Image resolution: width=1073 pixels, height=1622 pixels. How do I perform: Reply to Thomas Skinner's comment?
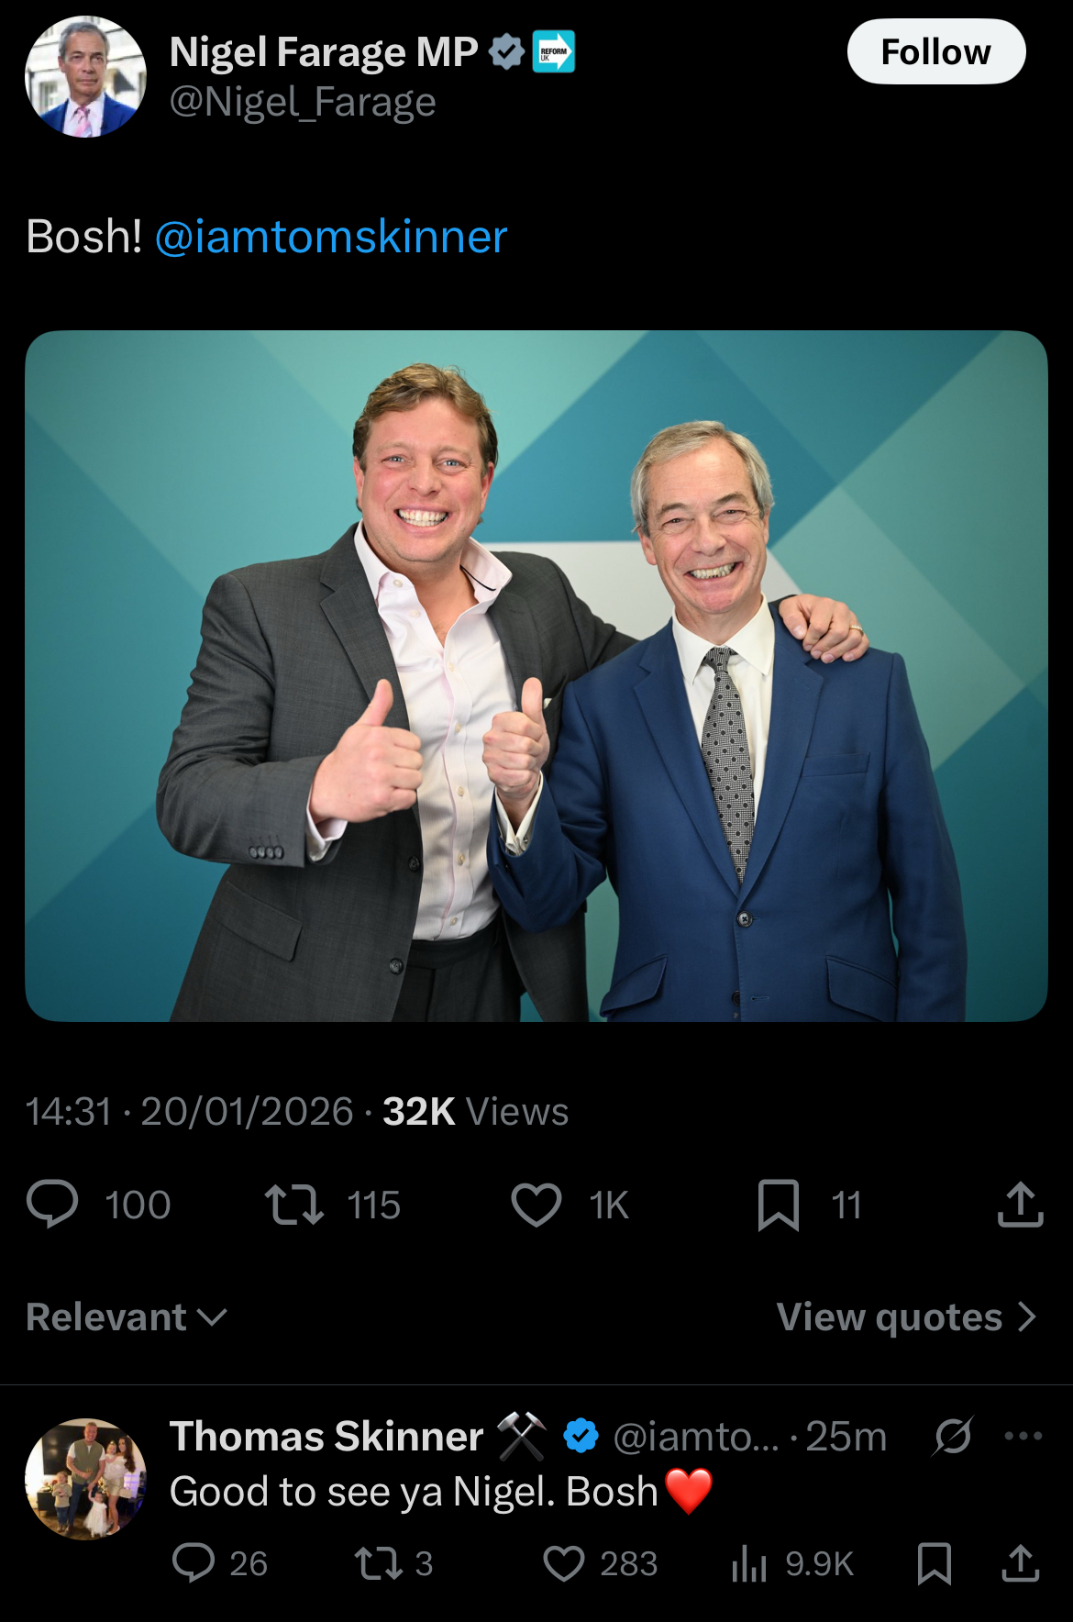click(x=194, y=1562)
